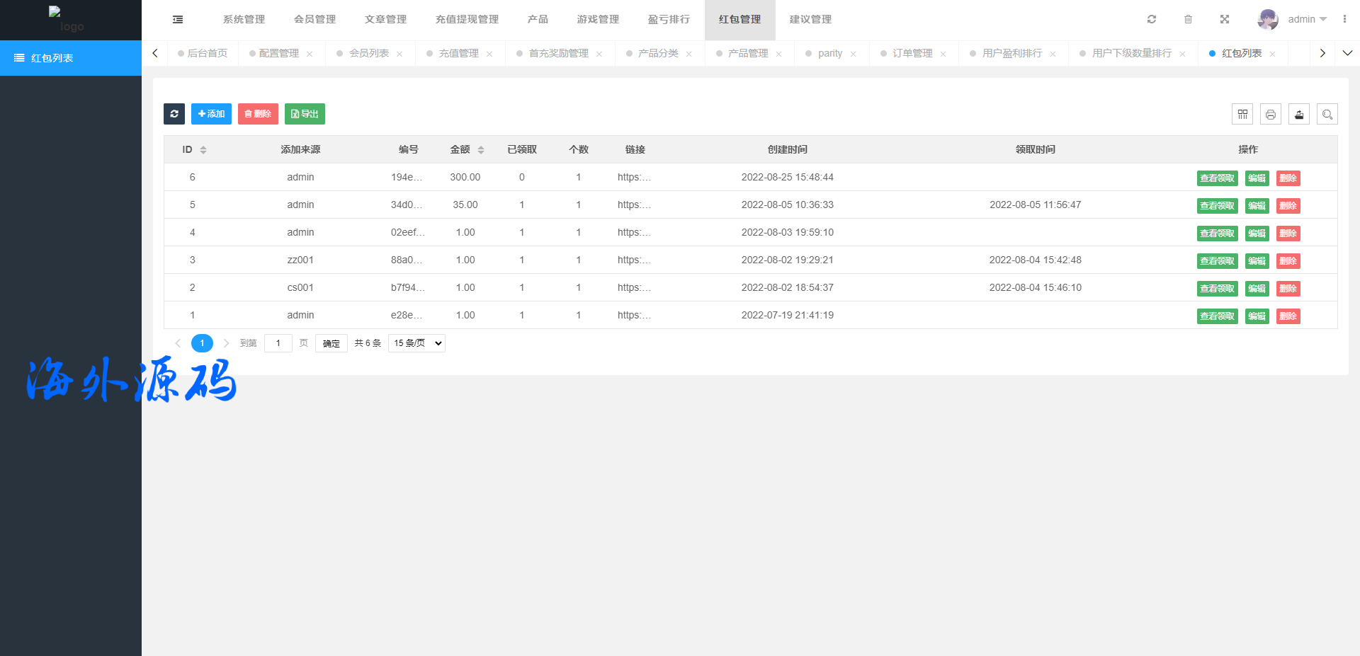Screen dimensions: 1360x656
Task: Click the print table icon
Action: point(1271,114)
